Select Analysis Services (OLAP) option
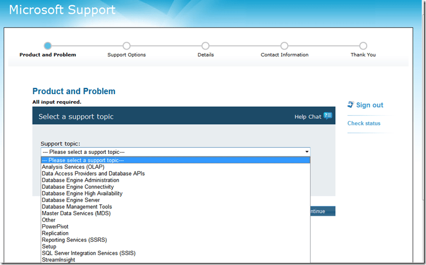The height and width of the screenshot is (265, 426). click(x=73, y=167)
